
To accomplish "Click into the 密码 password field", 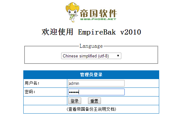I will click(x=96, y=92).
